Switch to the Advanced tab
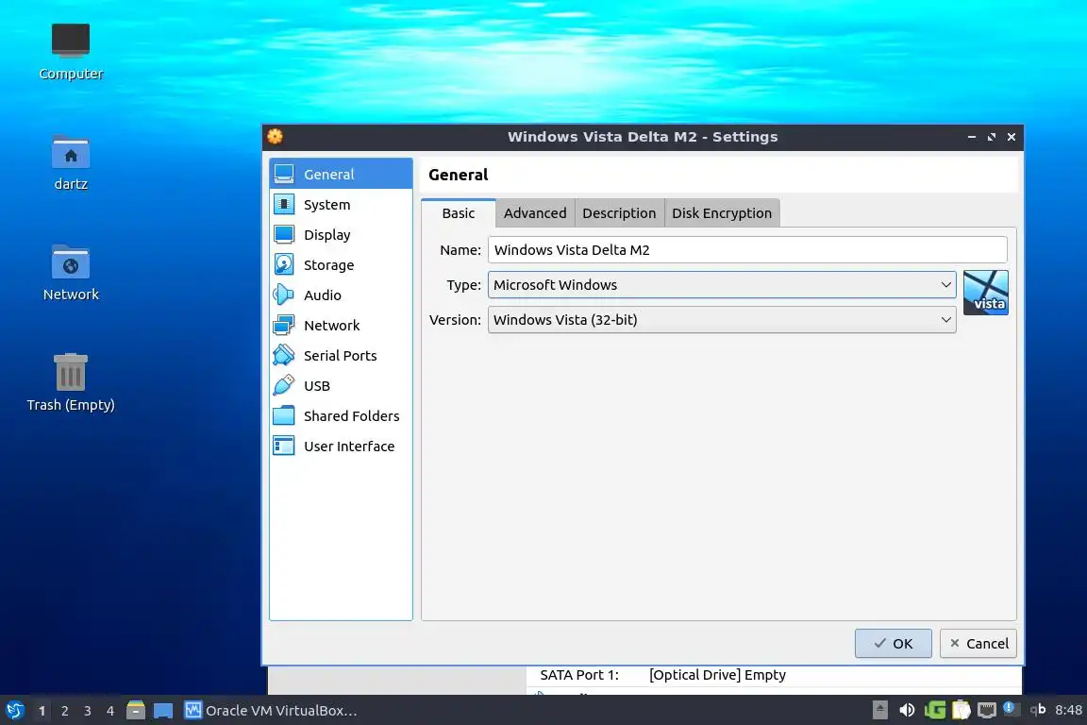This screenshot has width=1087, height=725. tap(535, 213)
